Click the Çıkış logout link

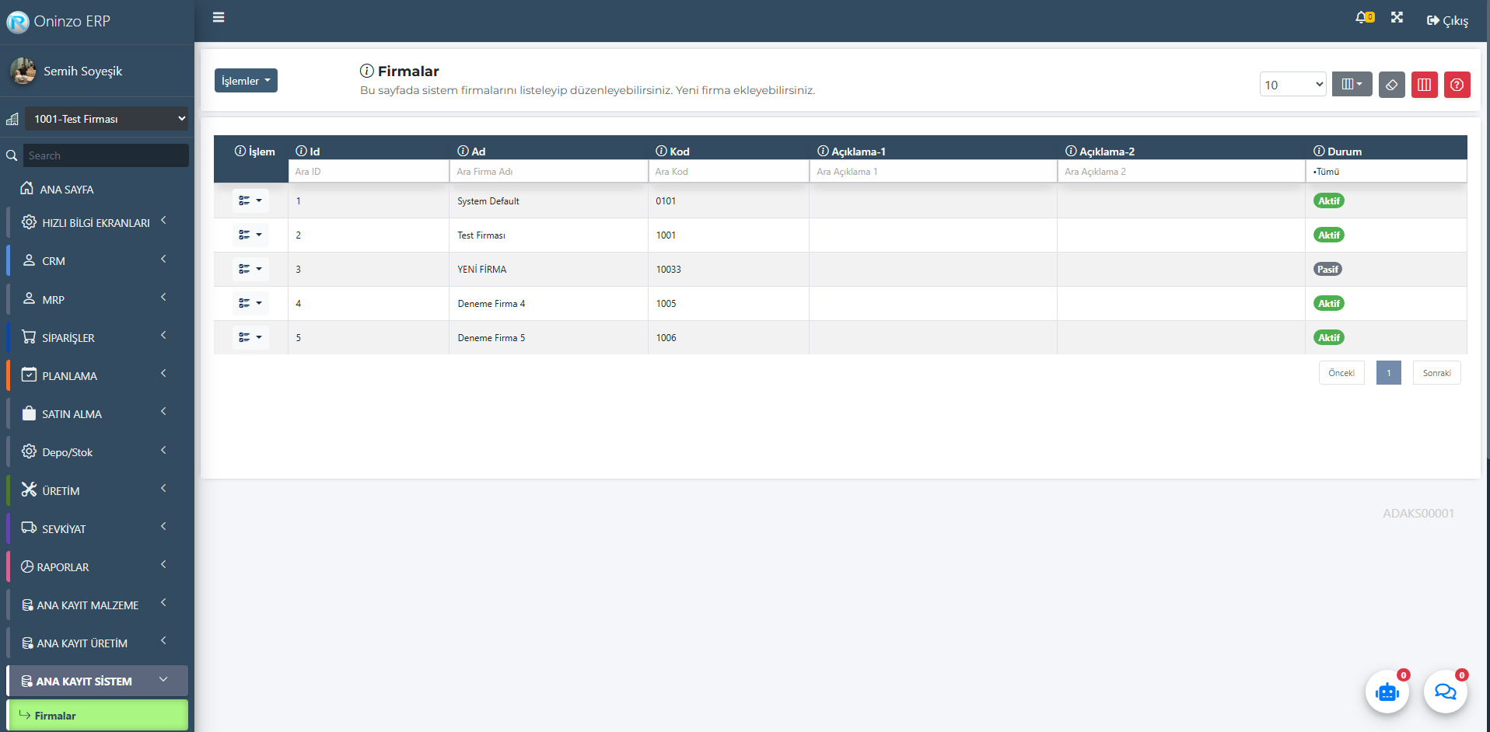click(1447, 21)
